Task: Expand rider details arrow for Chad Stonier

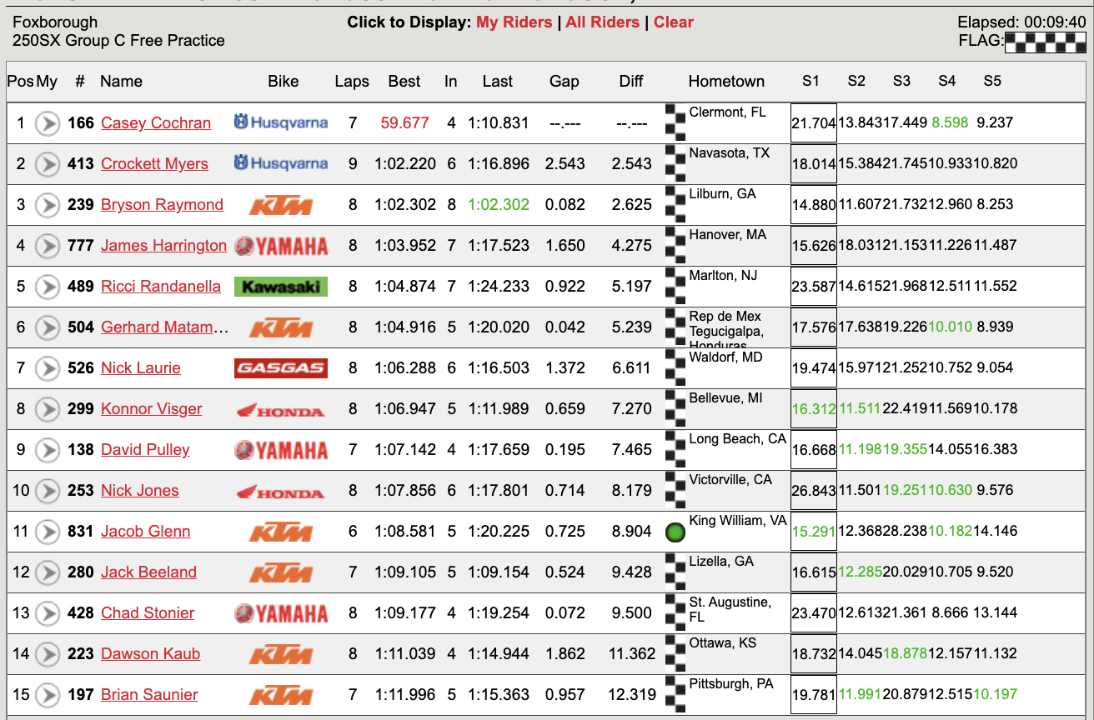Action: click(x=48, y=613)
